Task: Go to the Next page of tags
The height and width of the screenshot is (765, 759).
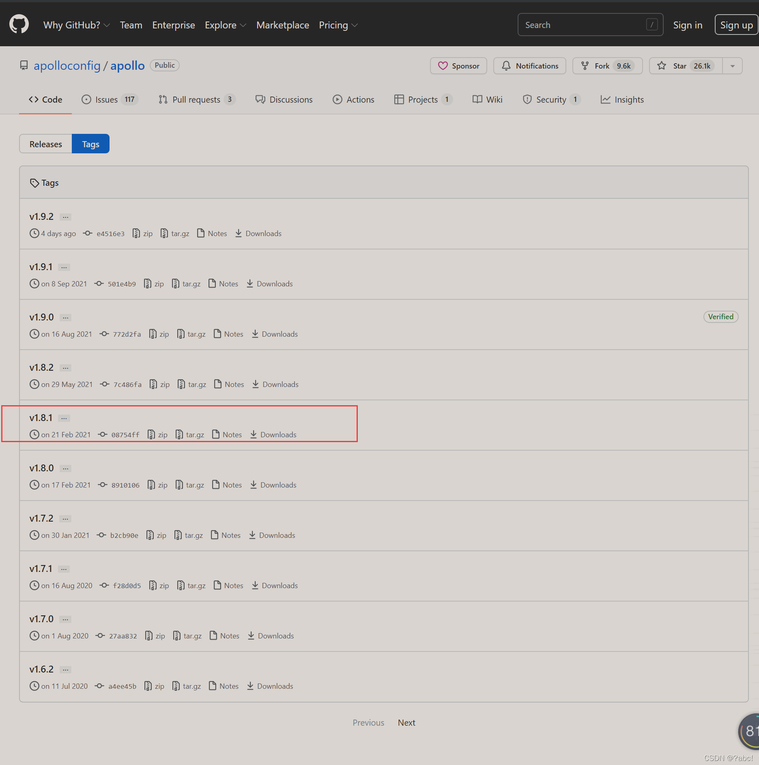Action: [x=406, y=723]
